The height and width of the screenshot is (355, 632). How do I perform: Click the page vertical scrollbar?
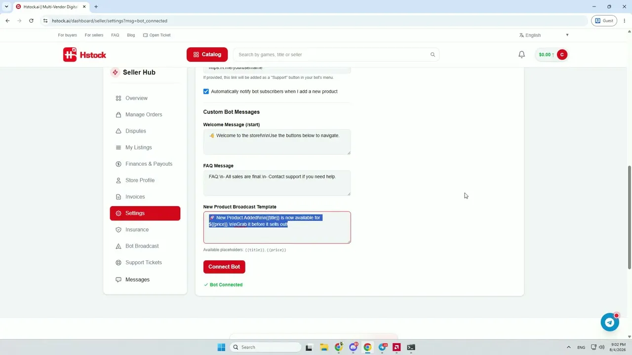coord(629,217)
